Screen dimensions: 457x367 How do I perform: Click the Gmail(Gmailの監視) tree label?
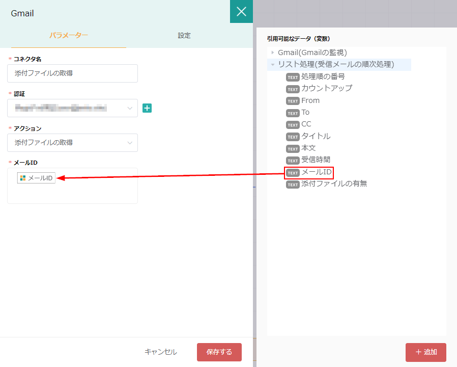point(312,53)
